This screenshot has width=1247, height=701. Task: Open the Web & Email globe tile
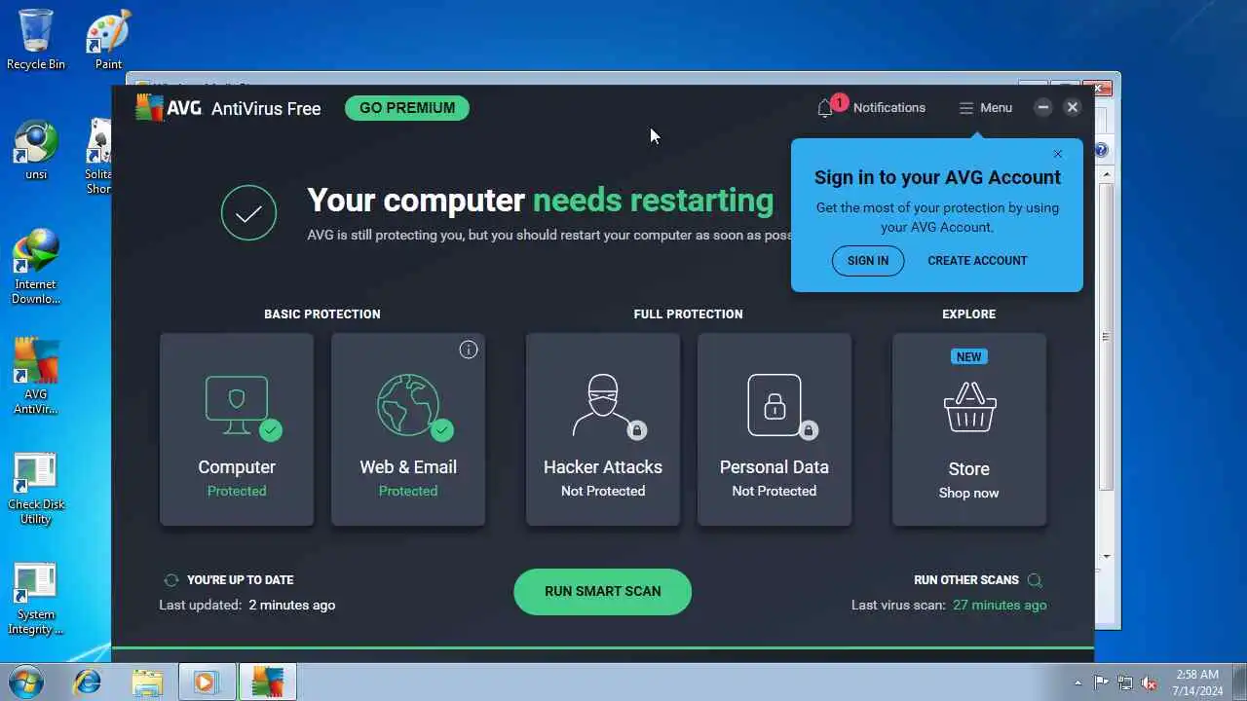[408, 429]
